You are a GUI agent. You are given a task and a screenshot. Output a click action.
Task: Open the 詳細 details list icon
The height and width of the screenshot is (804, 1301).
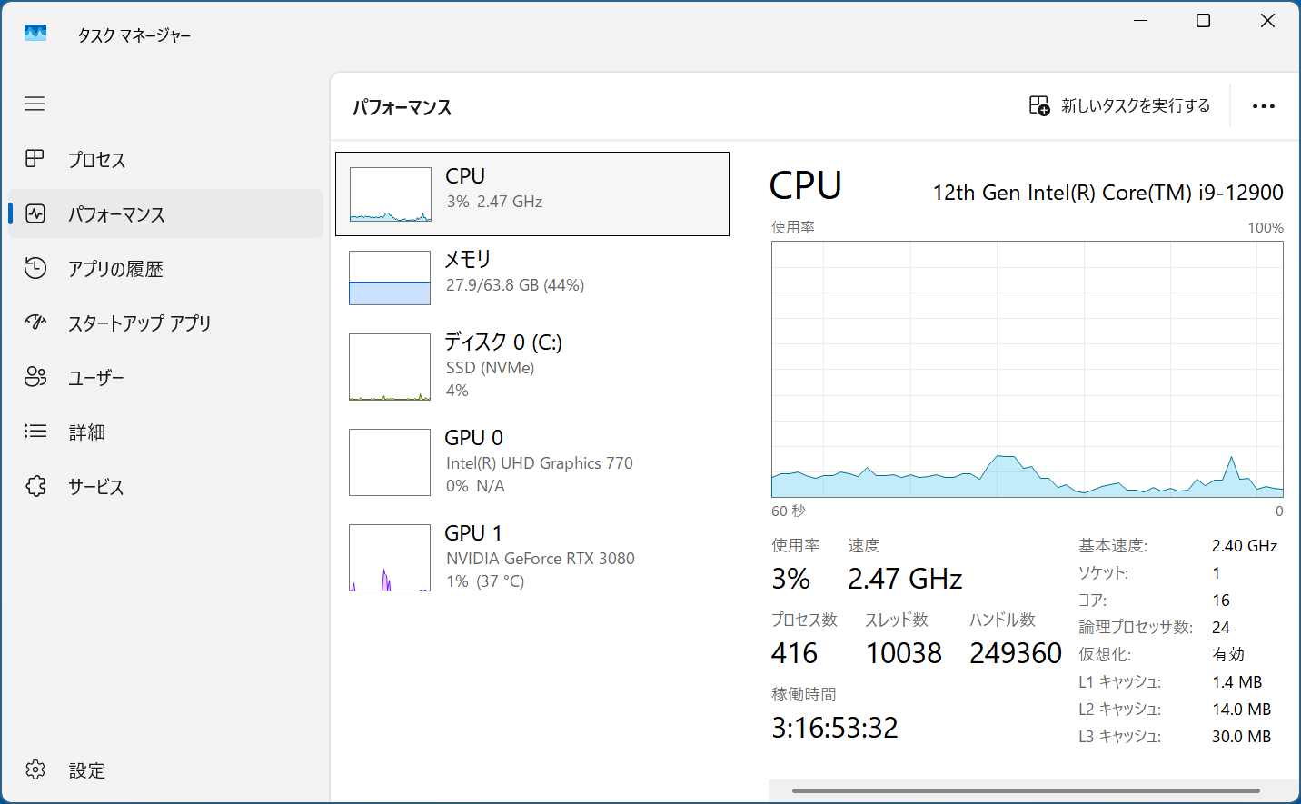[35, 431]
